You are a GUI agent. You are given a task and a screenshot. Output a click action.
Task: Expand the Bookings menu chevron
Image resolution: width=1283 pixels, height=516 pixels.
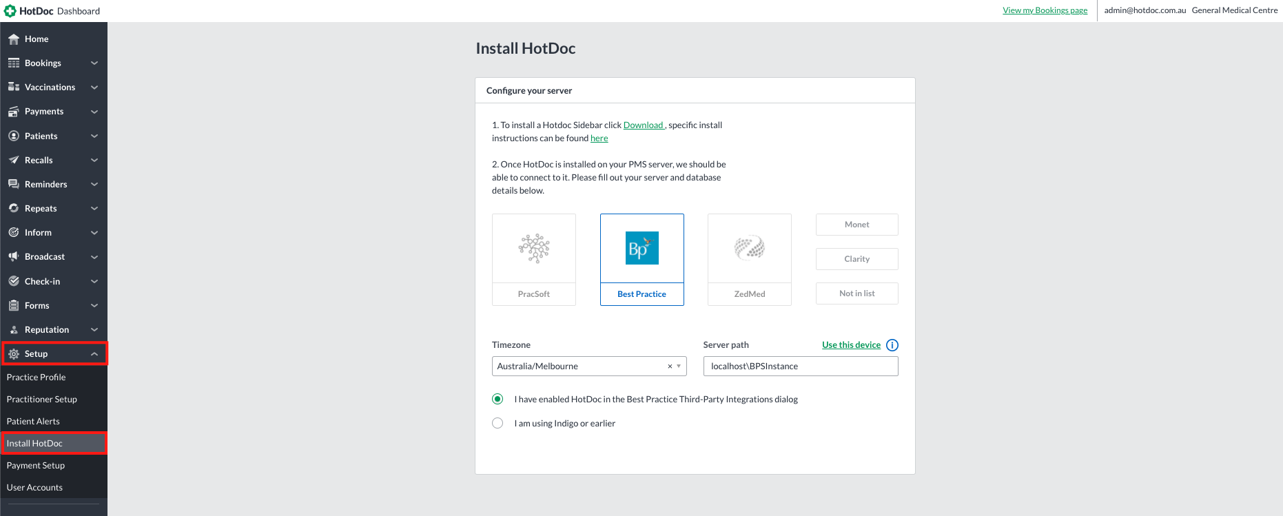94,63
